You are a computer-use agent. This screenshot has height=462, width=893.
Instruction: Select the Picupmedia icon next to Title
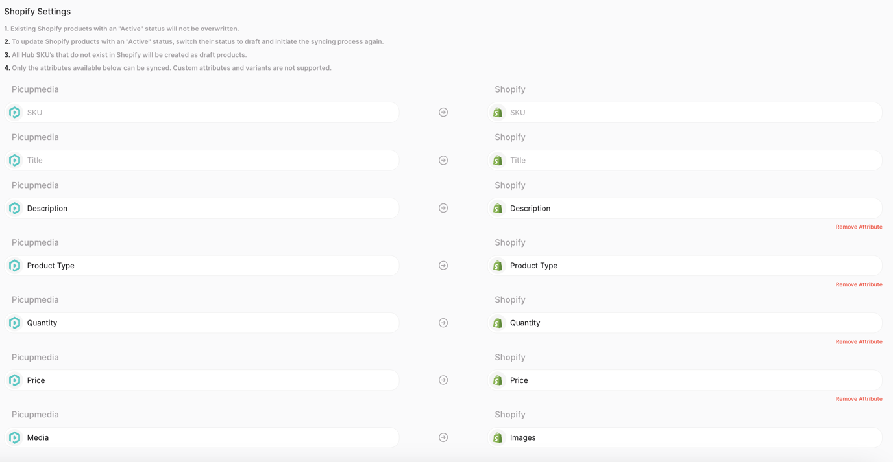[x=14, y=160]
